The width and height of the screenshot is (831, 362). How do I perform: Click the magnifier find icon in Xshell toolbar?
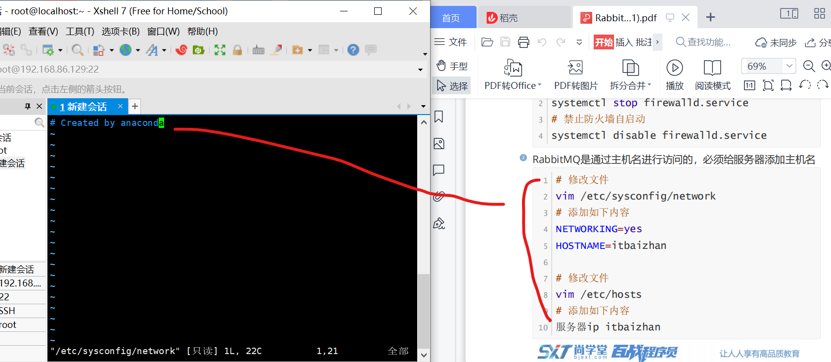click(78, 50)
